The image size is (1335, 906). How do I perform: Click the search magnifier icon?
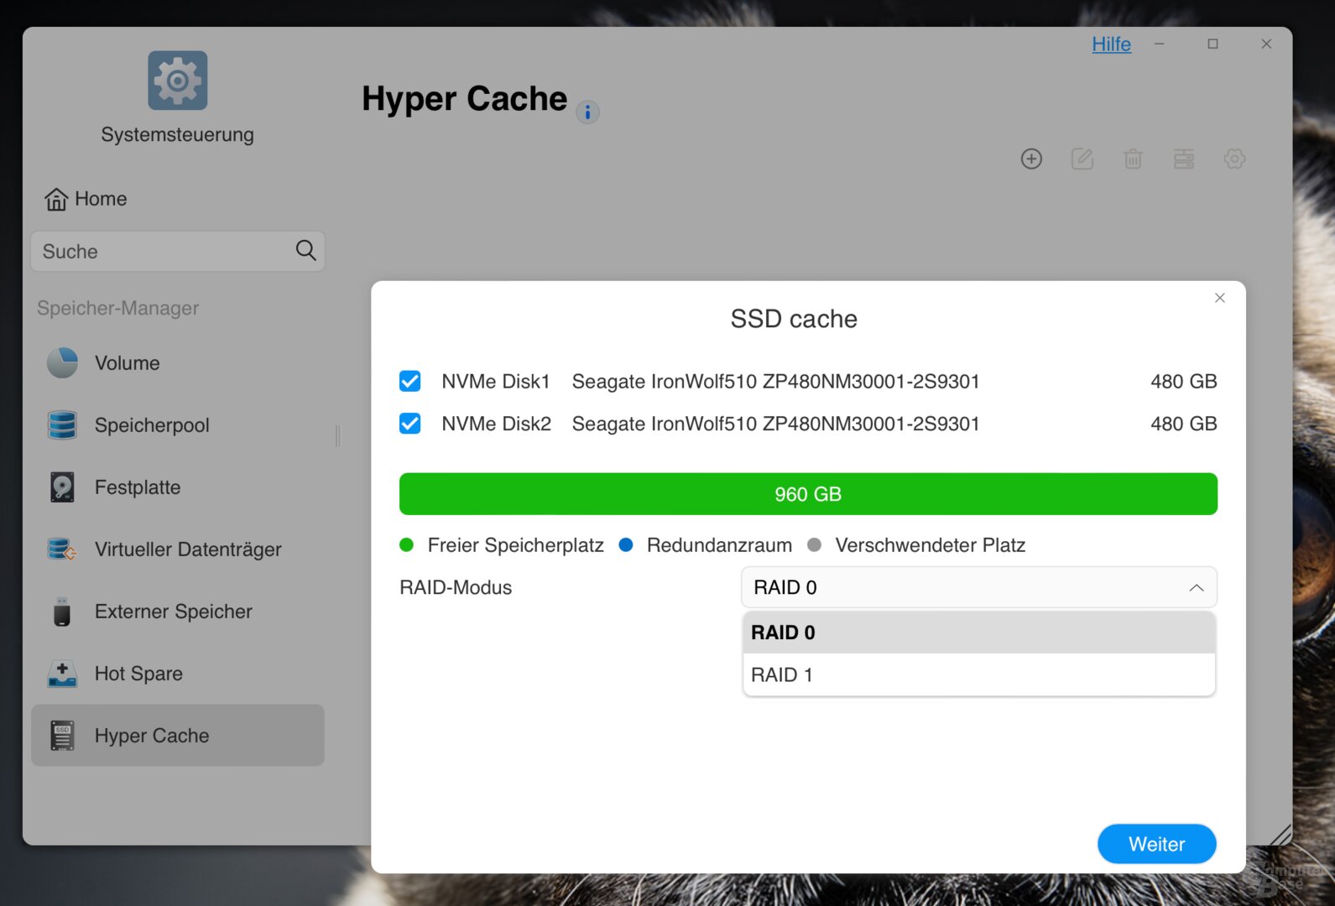[x=305, y=250]
